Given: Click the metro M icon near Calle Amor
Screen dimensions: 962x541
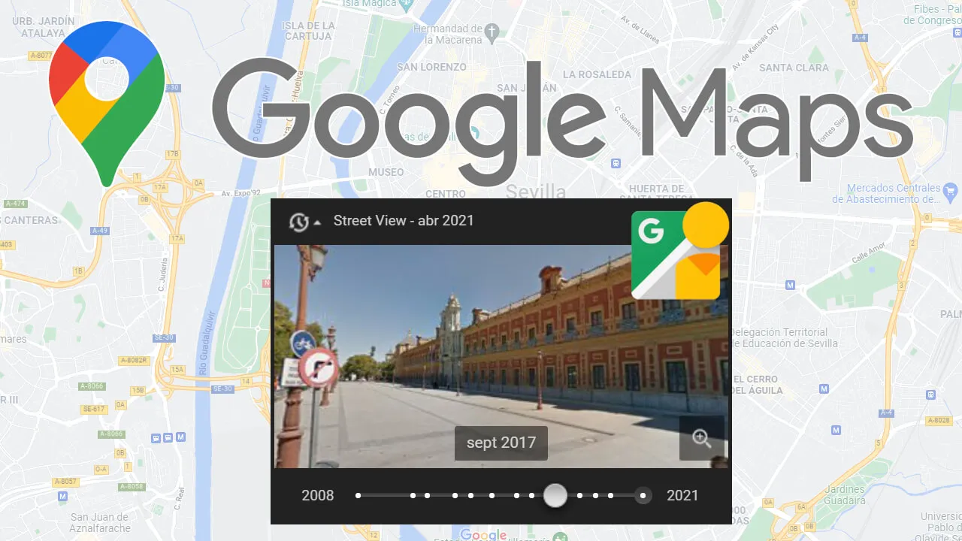Looking at the screenshot, I should (790, 285).
